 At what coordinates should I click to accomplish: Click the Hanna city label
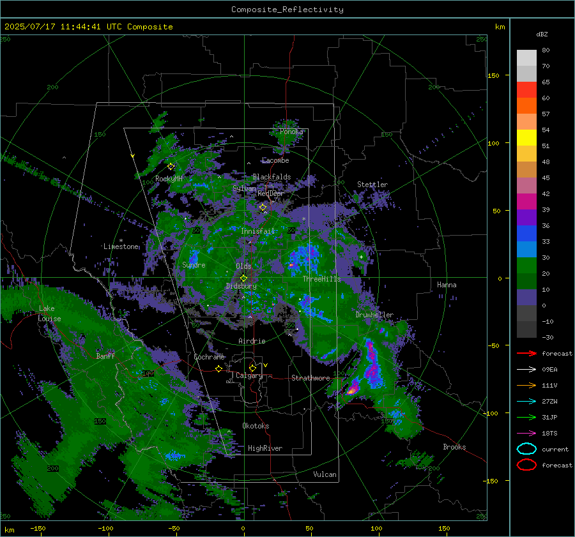(447, 285)
